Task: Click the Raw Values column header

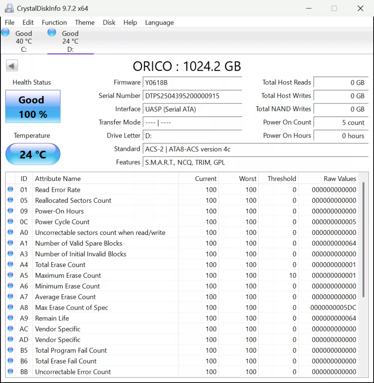Action: point(340,179)
